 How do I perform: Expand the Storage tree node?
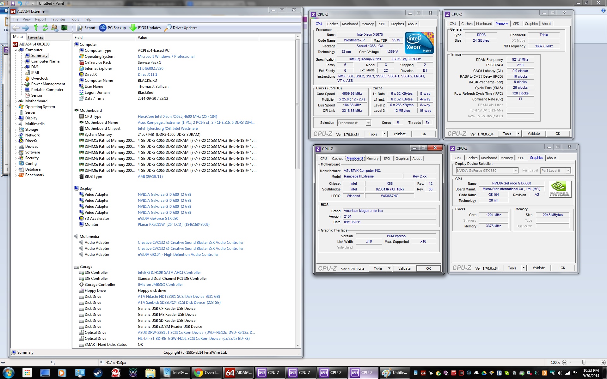click(x=15, y=130)
